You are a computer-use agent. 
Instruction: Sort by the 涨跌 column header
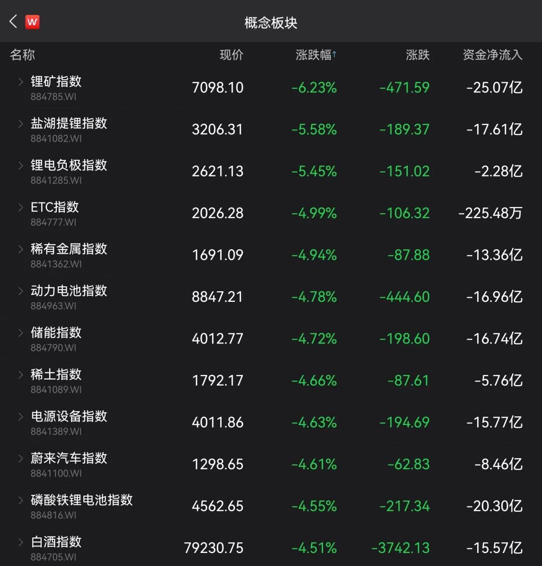[x=418, y=55]
